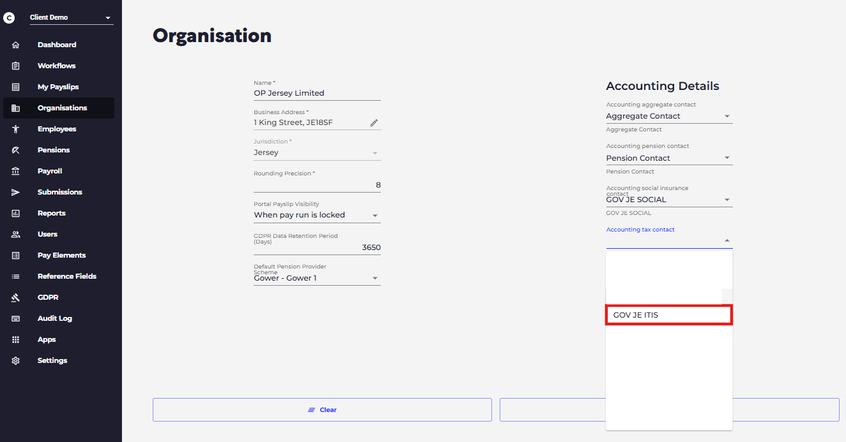Click the GDPR gavel icon
846x442 pixels.
pyautogui.click(x=16, y=297)
